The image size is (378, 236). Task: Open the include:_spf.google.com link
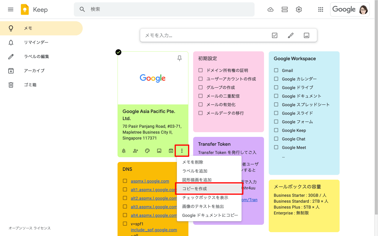click(154, 230)
